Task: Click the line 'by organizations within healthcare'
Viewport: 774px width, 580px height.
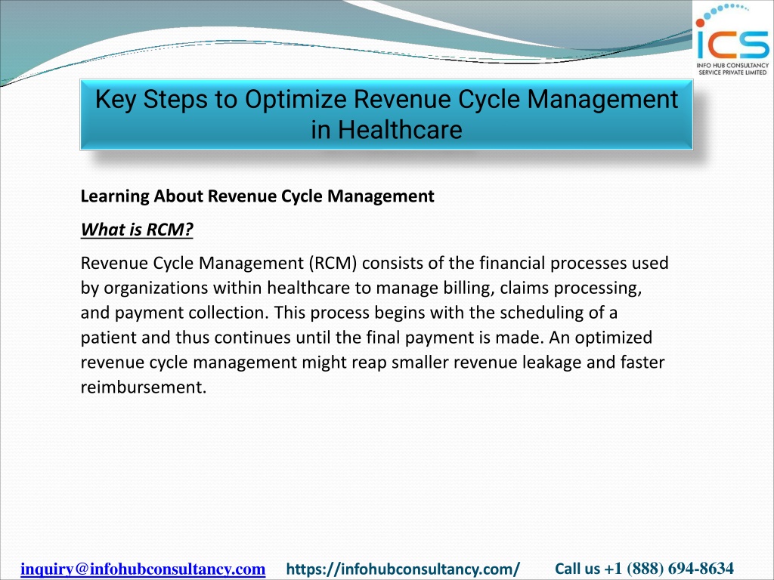Action: click(361, 288)
